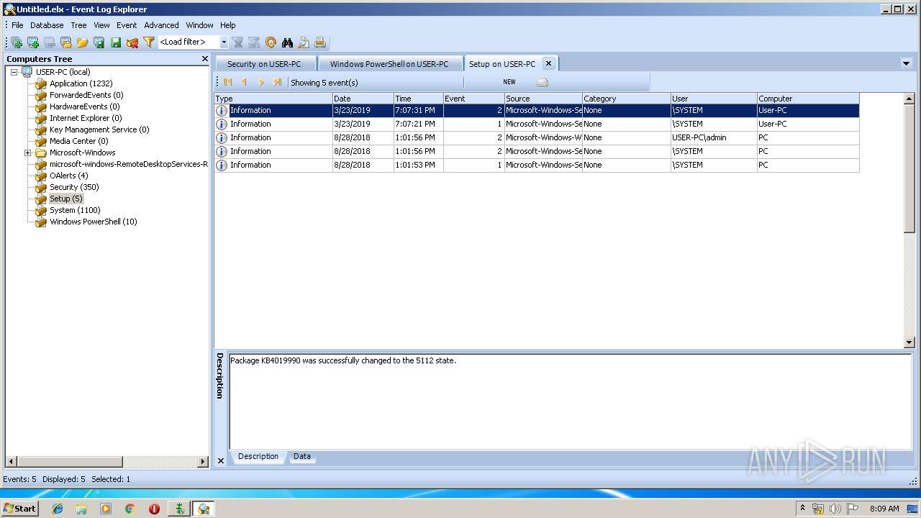Click the NEW indicator in log toolbar
This screenshot has height=518, width=921.
[x=509, y=82]
